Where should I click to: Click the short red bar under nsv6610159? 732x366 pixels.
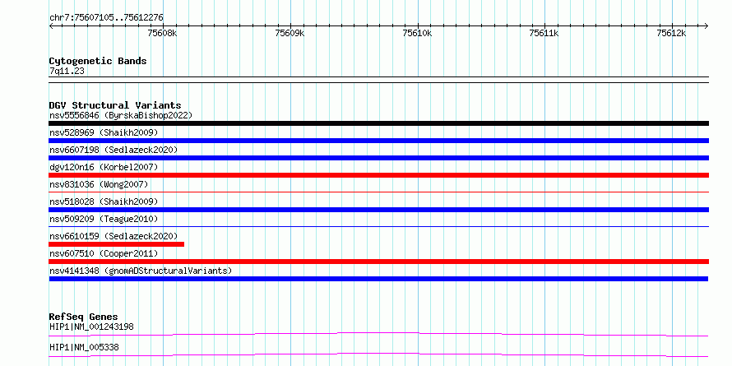(x=116, y=244)
